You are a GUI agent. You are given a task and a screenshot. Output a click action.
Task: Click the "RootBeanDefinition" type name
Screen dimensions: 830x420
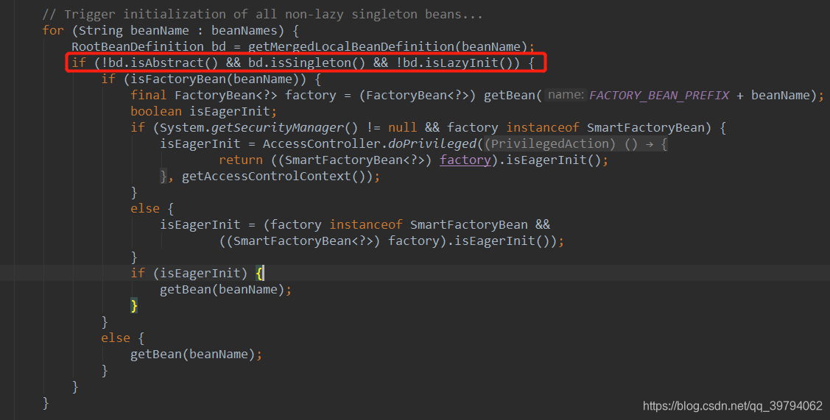pos(138,46)
